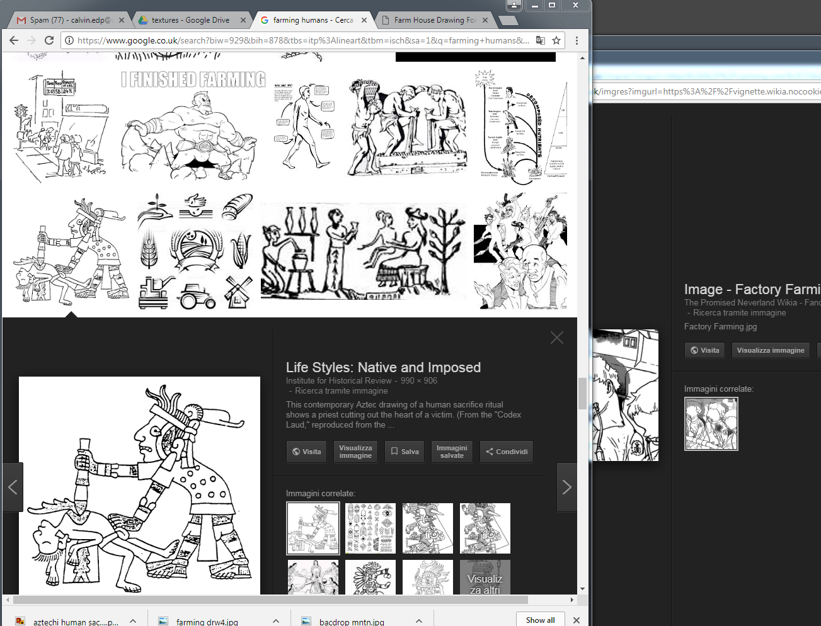Bookmark this page with the star icon

coord(556,40)
